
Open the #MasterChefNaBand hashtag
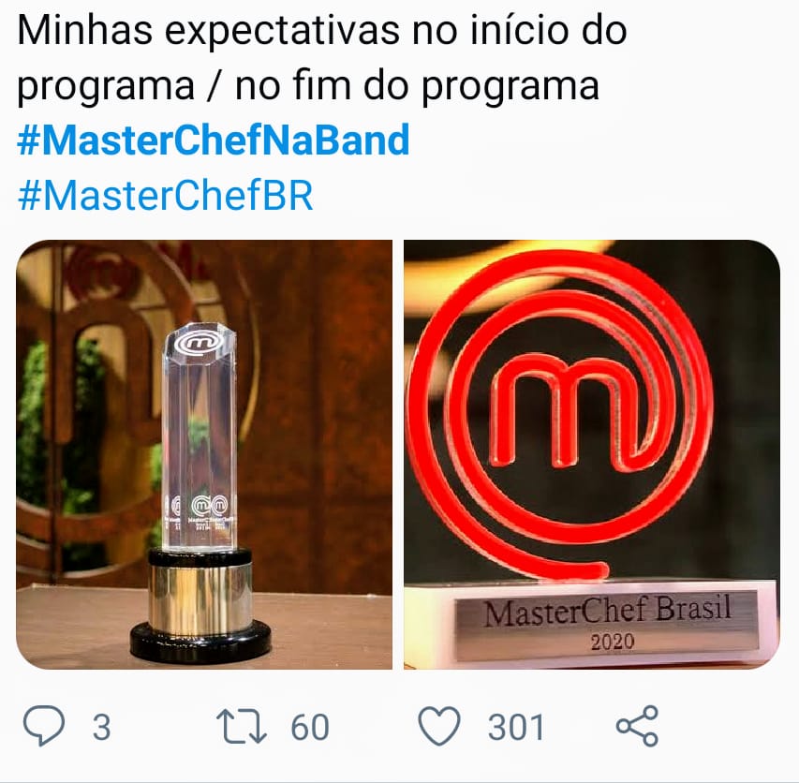click(x=213, y=140)
